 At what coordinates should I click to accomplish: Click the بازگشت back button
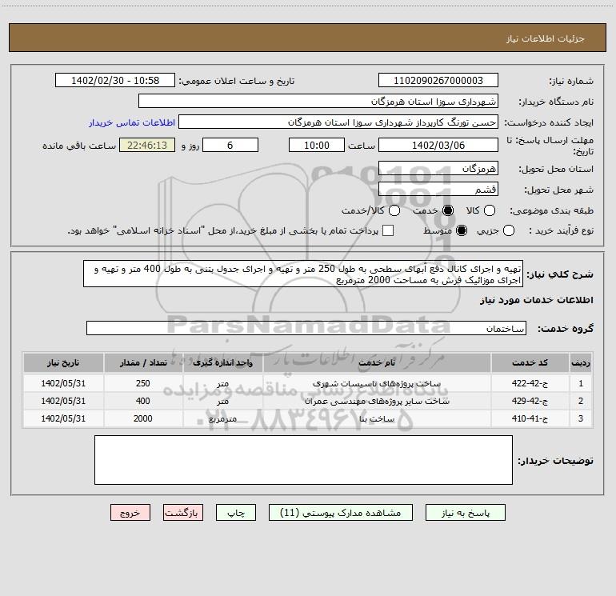pyautogui.click(x=183, y=513)
